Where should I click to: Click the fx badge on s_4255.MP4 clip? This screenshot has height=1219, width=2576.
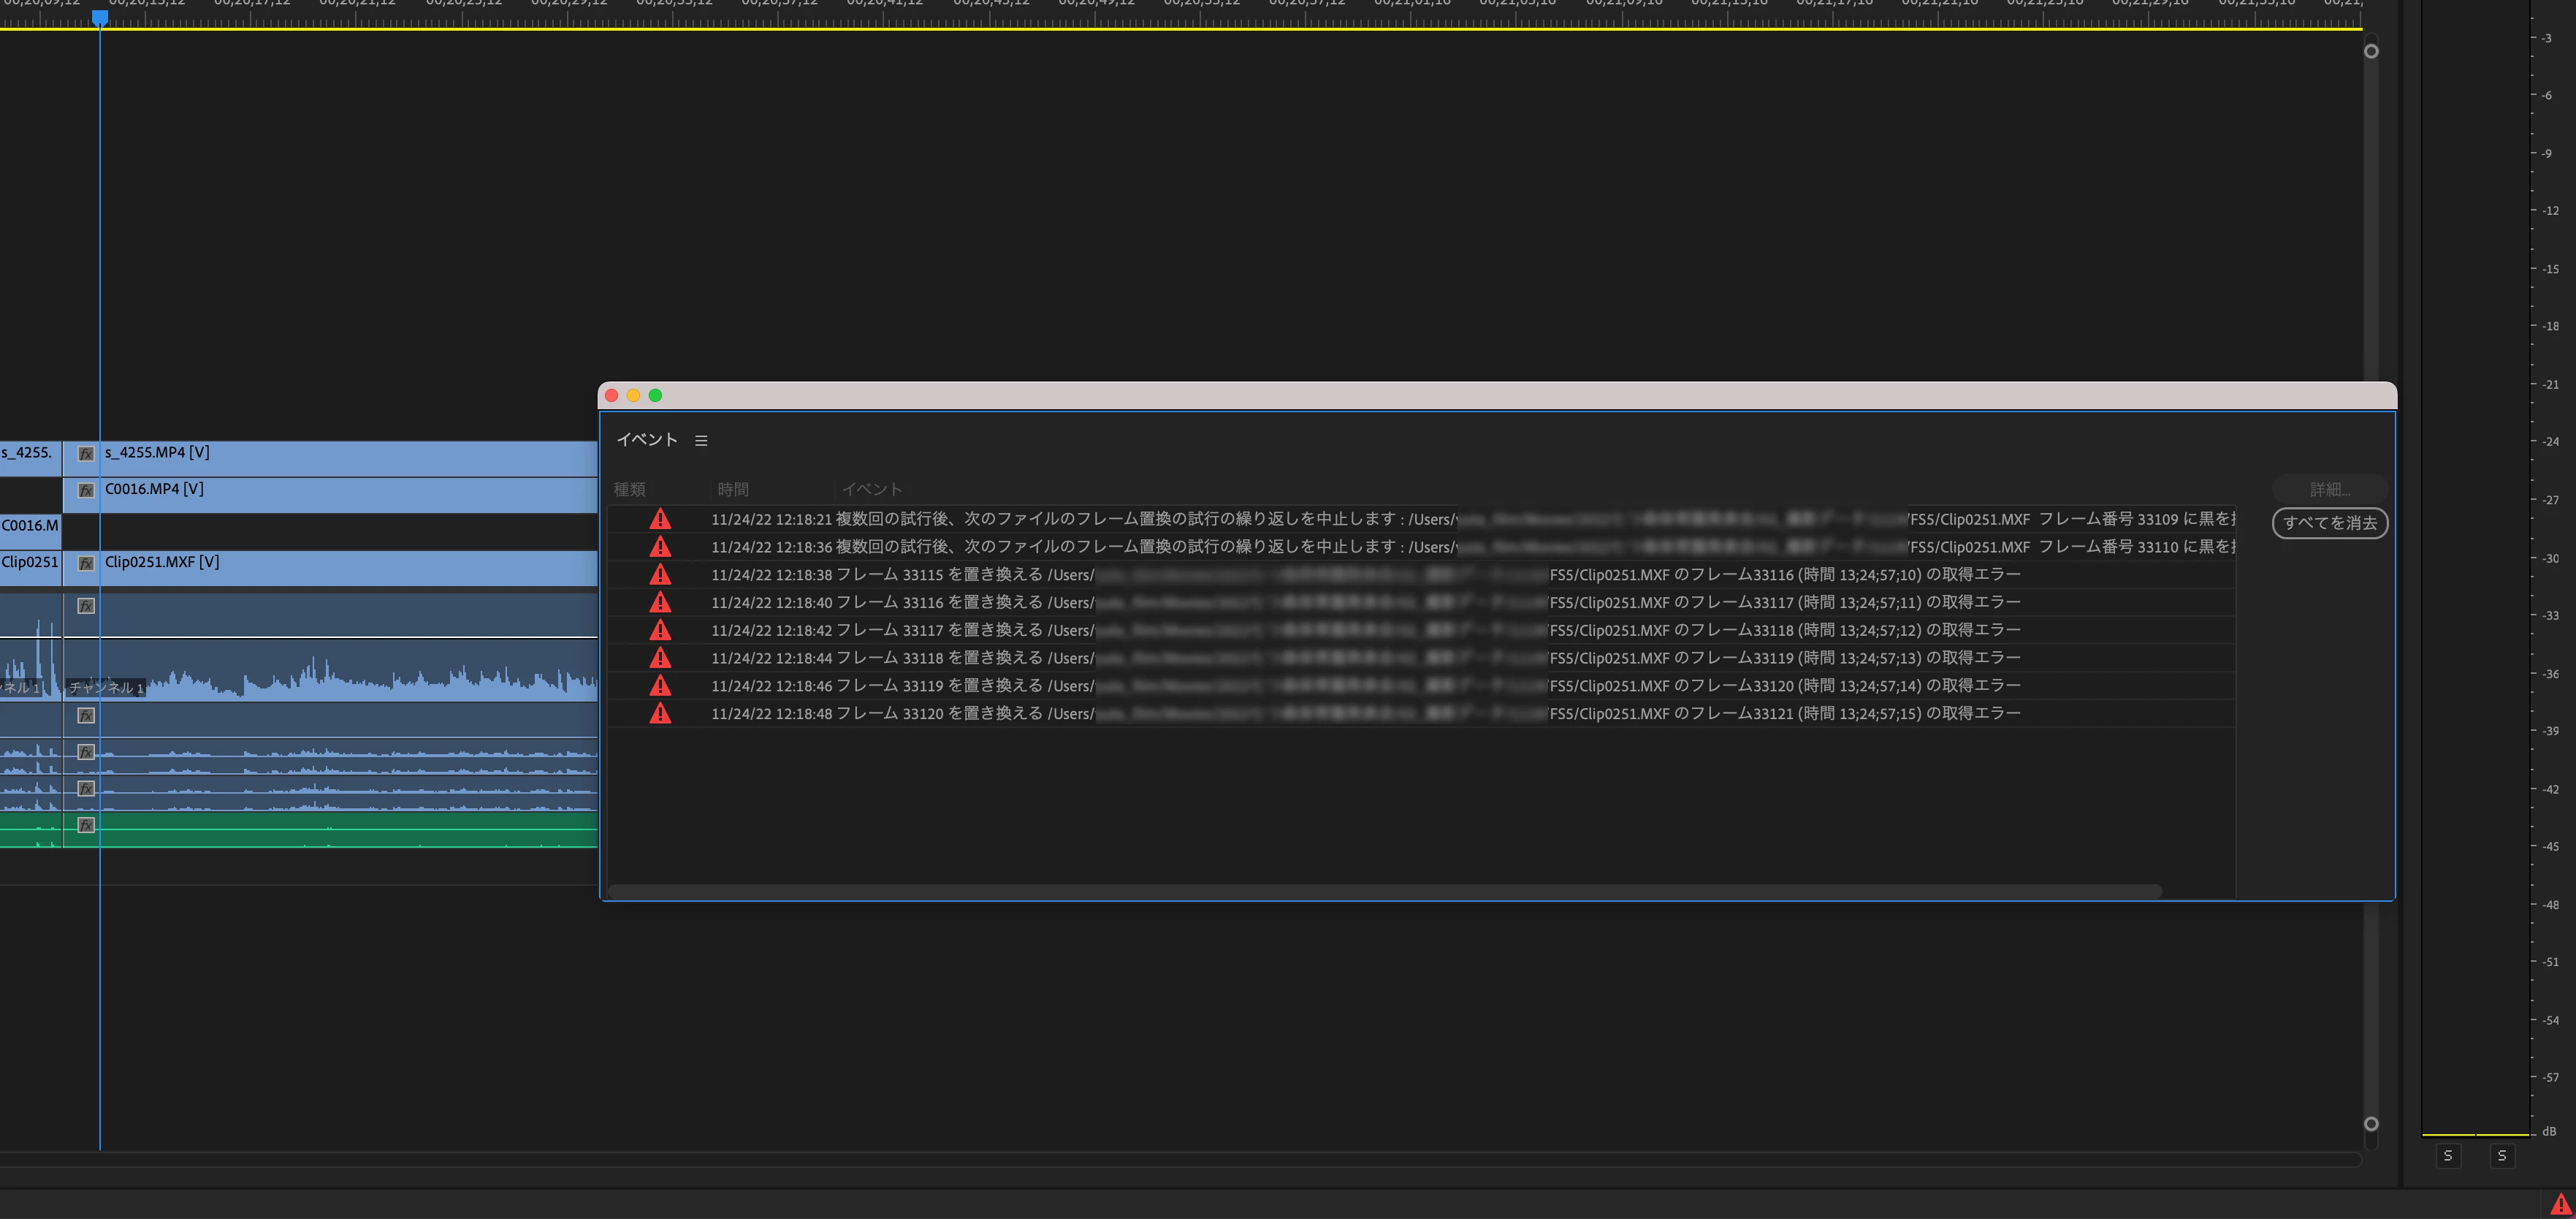(86, 454)
